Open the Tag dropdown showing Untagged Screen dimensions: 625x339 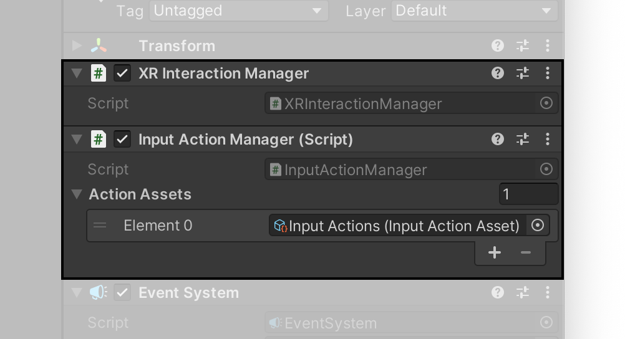[x=239, y=11]
